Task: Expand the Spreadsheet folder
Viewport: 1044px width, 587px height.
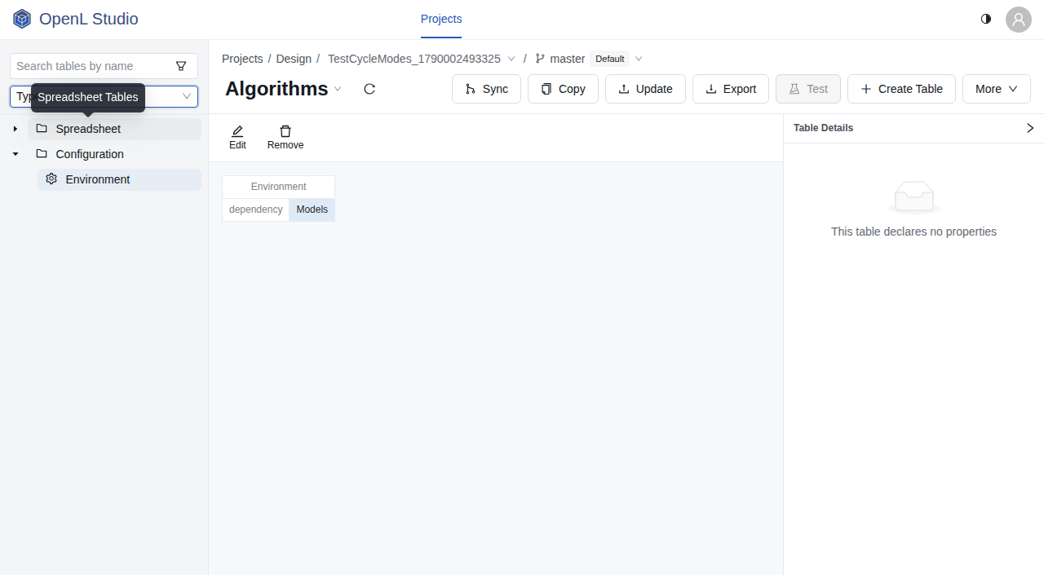Action: 15,129
